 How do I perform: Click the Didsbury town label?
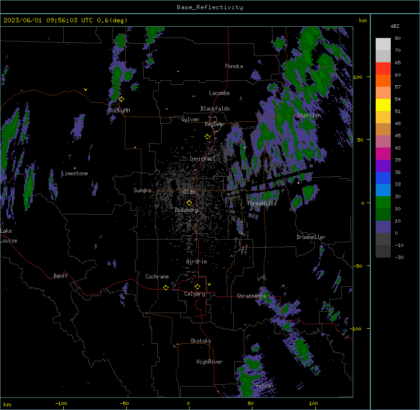coord(187,210)
